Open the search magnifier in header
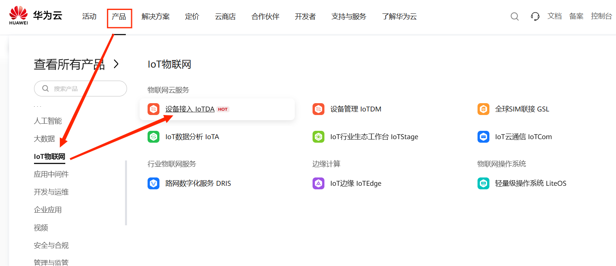The height and width of the screenshot is (266, 616). coord(515,16)
